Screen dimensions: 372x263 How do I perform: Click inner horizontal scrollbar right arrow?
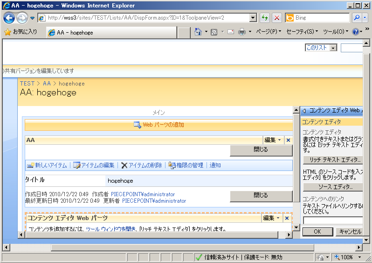click(289, 235)
